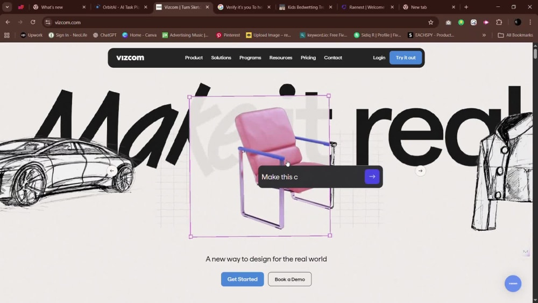Open the keyword.io bookmark
The height and width of the screenshot is (303, 538).
click(x=323, y=35)
